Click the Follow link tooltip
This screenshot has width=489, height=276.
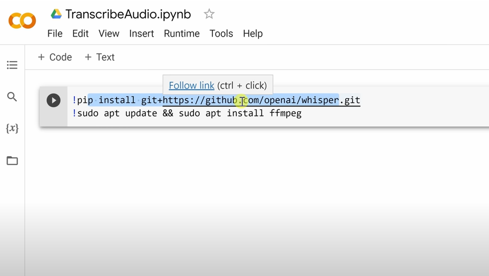[x=192, y=85]
